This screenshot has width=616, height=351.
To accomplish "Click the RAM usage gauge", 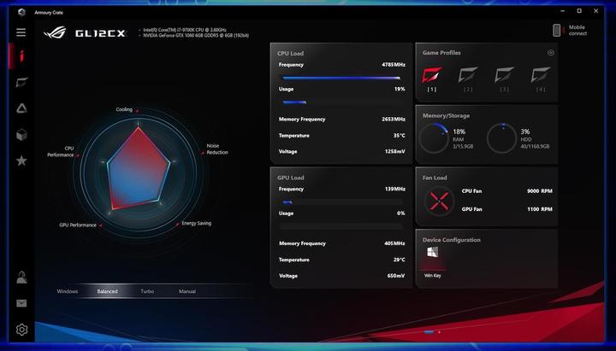I will tap(434, 138).
